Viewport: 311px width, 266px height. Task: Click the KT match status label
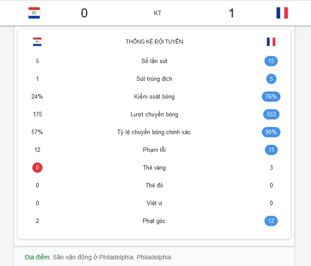pyautogui.click(x=157, y=13)
